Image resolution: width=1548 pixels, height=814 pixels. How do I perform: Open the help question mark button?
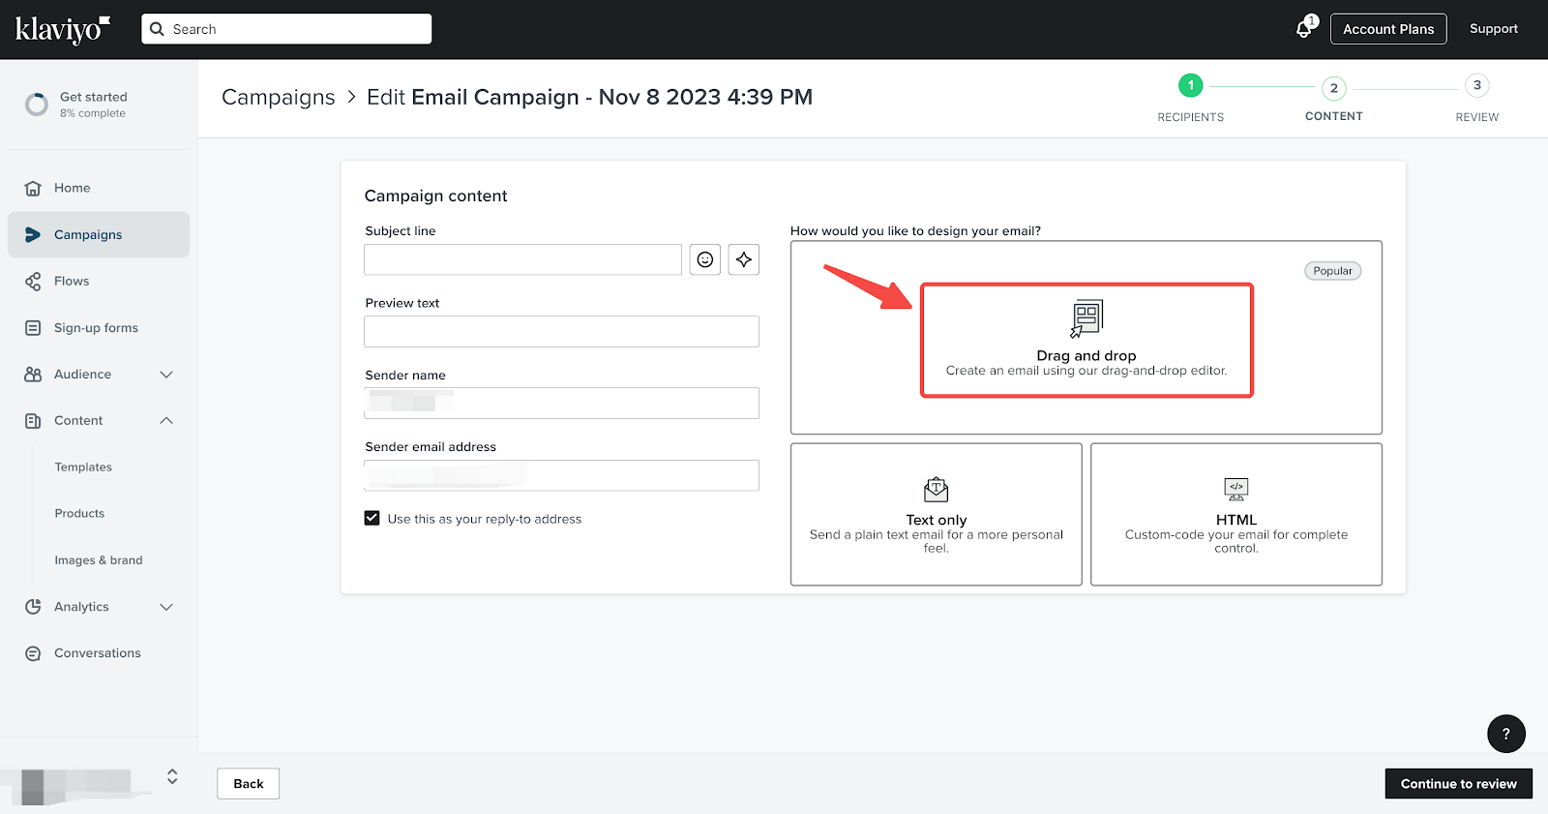1506,734
